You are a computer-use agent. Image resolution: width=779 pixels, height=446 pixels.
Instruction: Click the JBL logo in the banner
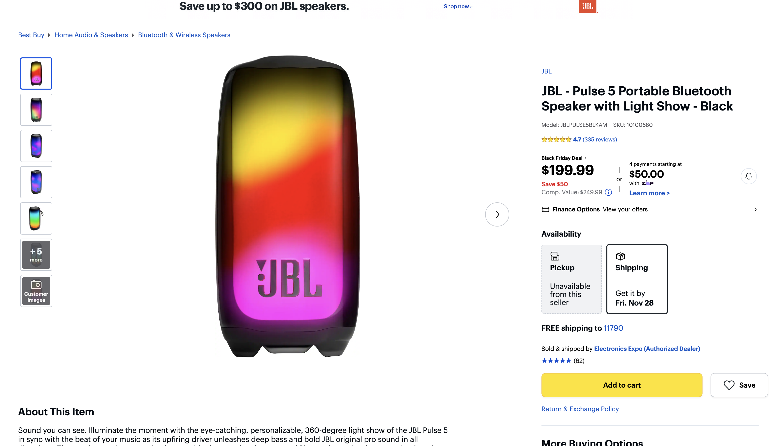pos(587,7)
